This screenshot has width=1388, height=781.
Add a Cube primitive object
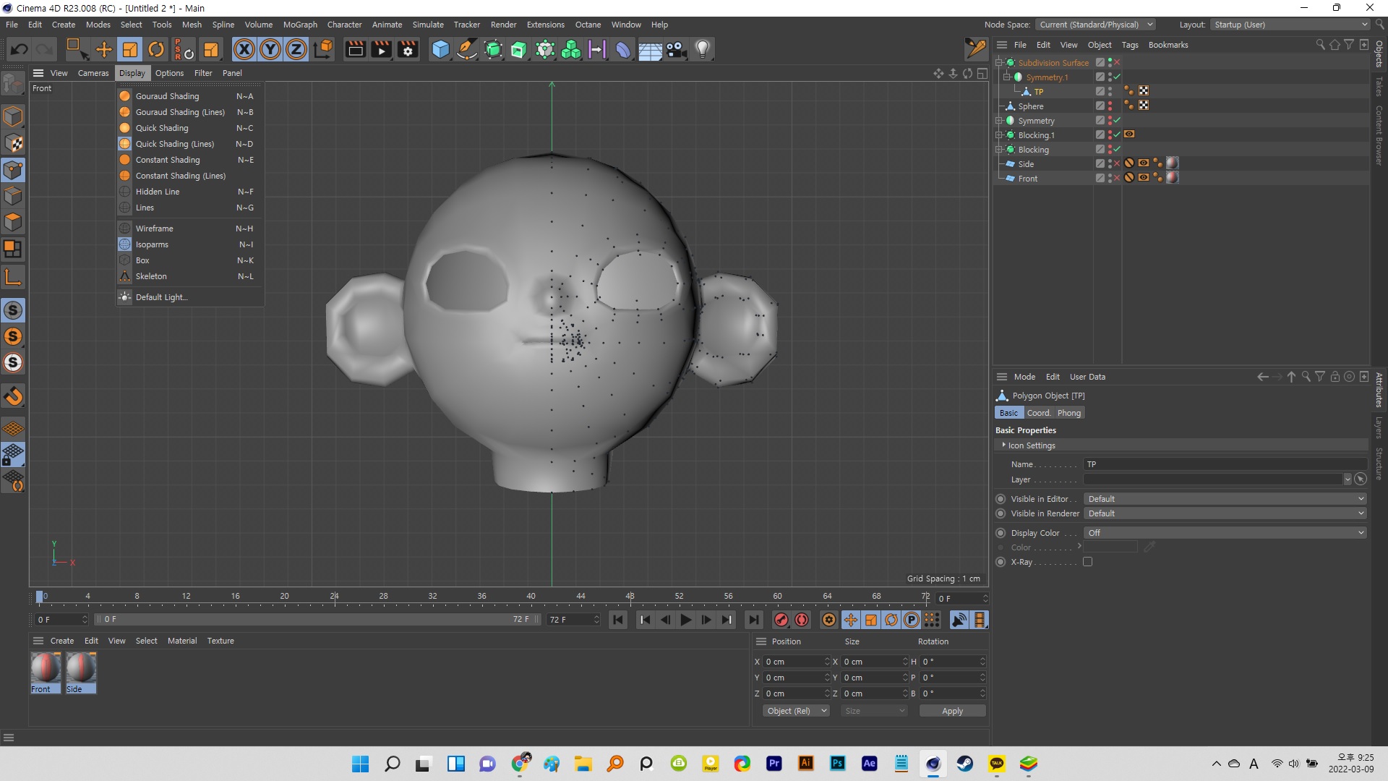click(x=440, y=49)
